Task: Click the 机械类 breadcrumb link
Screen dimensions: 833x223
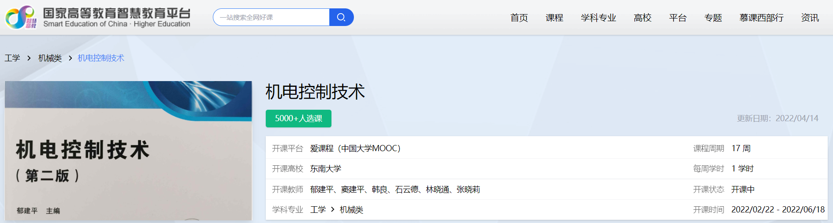Action: [50, 58]
